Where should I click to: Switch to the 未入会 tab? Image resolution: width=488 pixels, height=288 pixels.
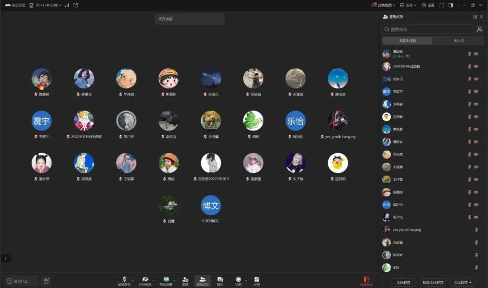[x=458, y=41]
